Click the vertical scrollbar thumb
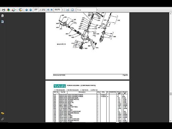 tap(171, 94)
